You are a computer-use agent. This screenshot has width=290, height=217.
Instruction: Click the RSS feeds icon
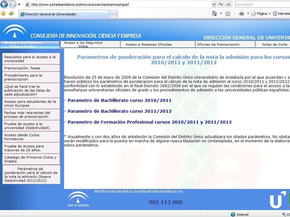click(x=228, y=14)
